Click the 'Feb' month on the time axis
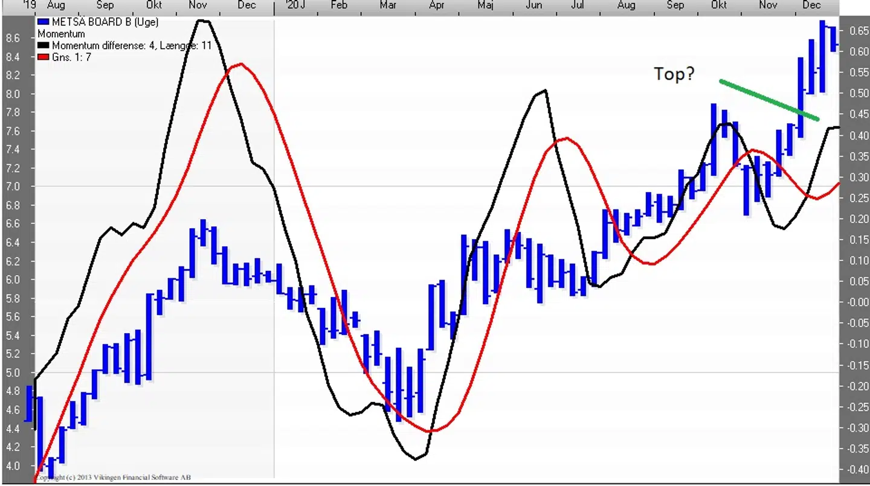The width and height of the screenshot is (870, 486). pyautogui.click(x=339, y=5)
